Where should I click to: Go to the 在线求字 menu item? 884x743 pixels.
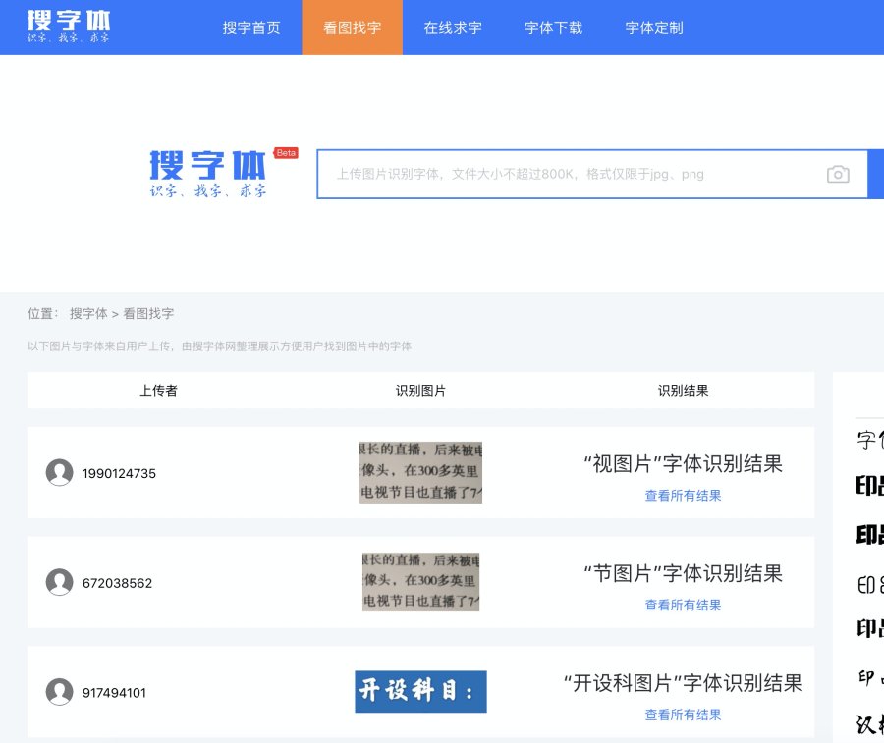point(453,27)
